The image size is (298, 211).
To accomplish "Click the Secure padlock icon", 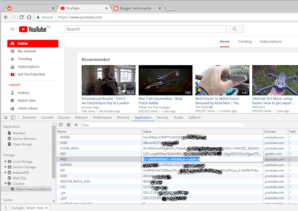I will click(38, 17).
